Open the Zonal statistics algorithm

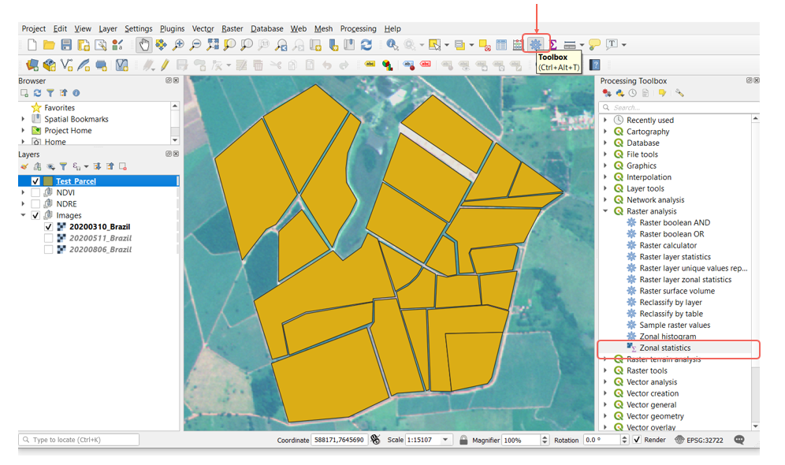[x=664, y=348]
